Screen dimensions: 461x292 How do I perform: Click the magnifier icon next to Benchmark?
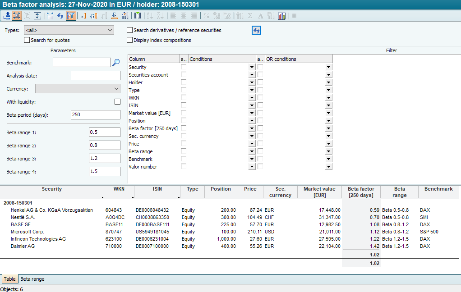[x=116, y=63]
